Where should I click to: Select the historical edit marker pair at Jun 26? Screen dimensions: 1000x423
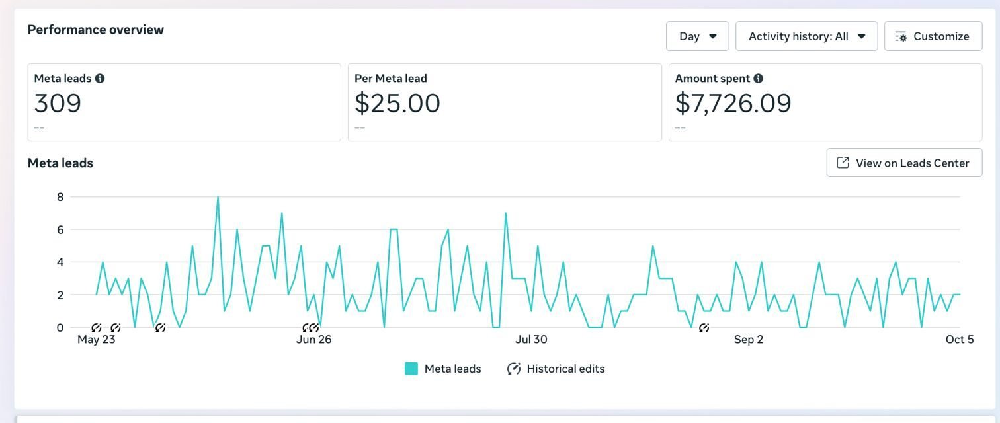pos(311,328)
